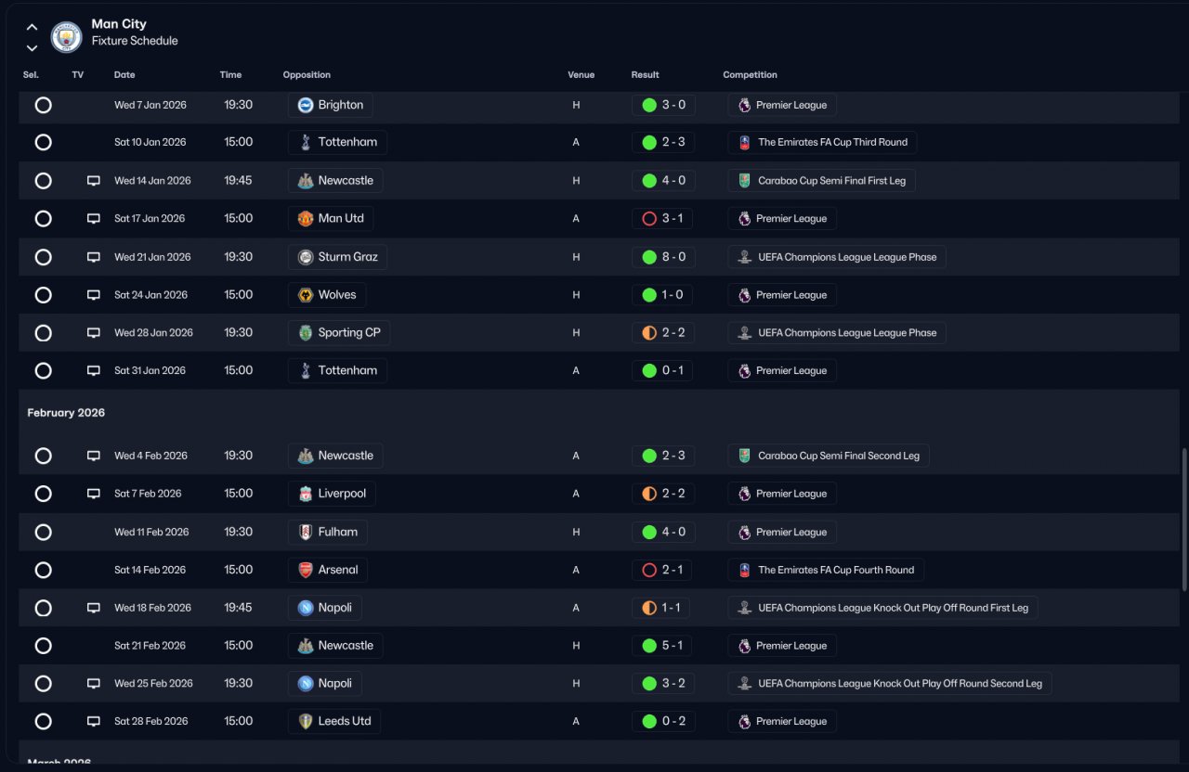Screen dimensions: 1189x772
Task: Click the red loss indicator for Arsenal
Action: click(x=649, y=570)
